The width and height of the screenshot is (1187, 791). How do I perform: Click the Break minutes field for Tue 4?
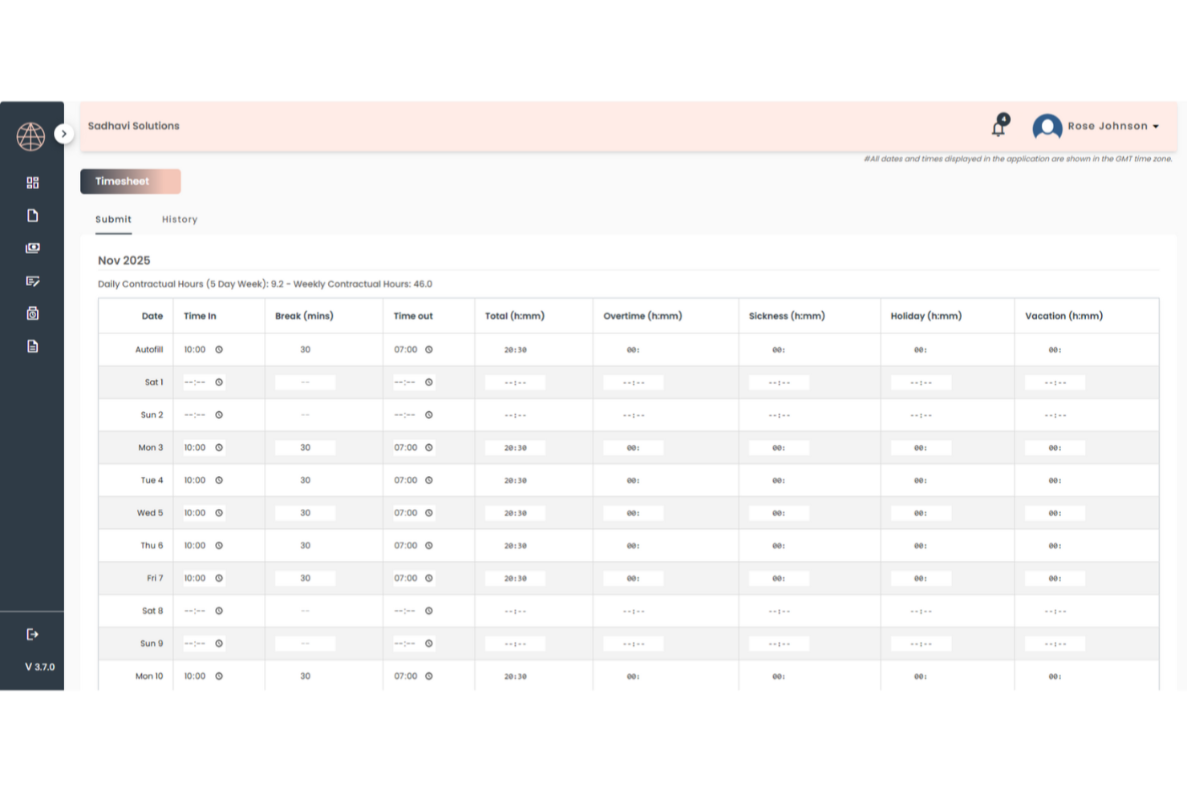pyautogui.click(x=305, y=480)
